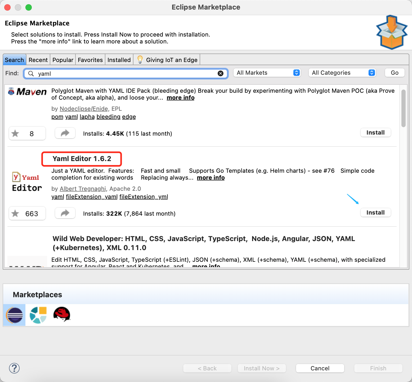Click the fileExtension_yml tag link

coord(144,197)
